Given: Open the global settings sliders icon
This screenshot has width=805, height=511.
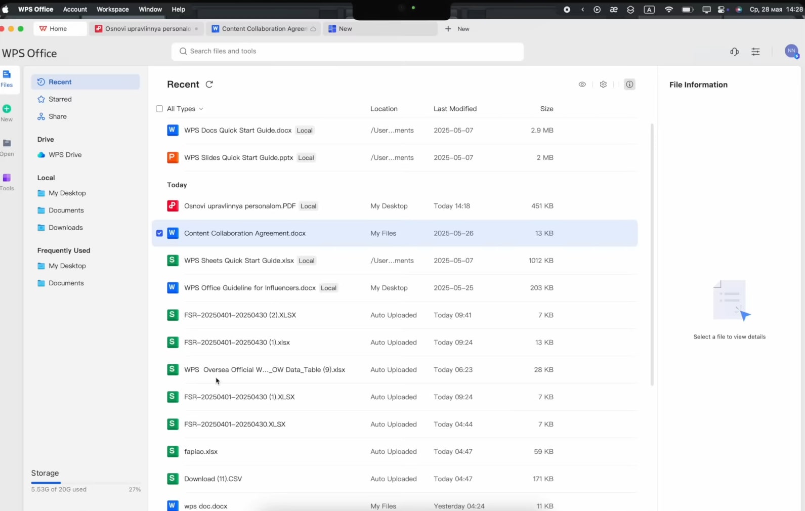Looking at the screenshot, I should pyautogui.click(x=755, y=52).
